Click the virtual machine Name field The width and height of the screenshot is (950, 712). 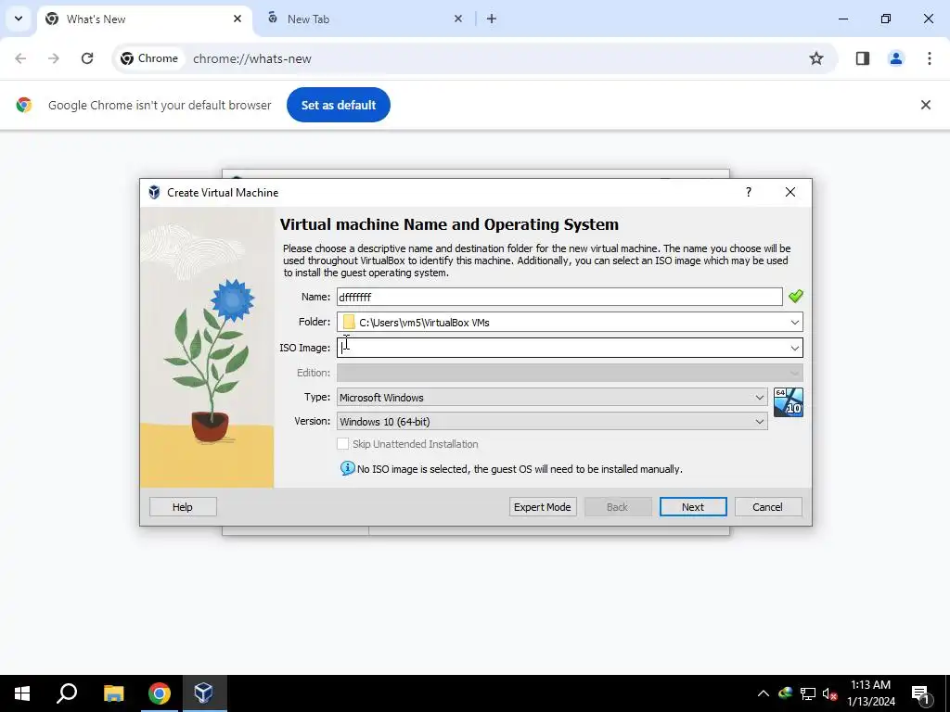559,297
